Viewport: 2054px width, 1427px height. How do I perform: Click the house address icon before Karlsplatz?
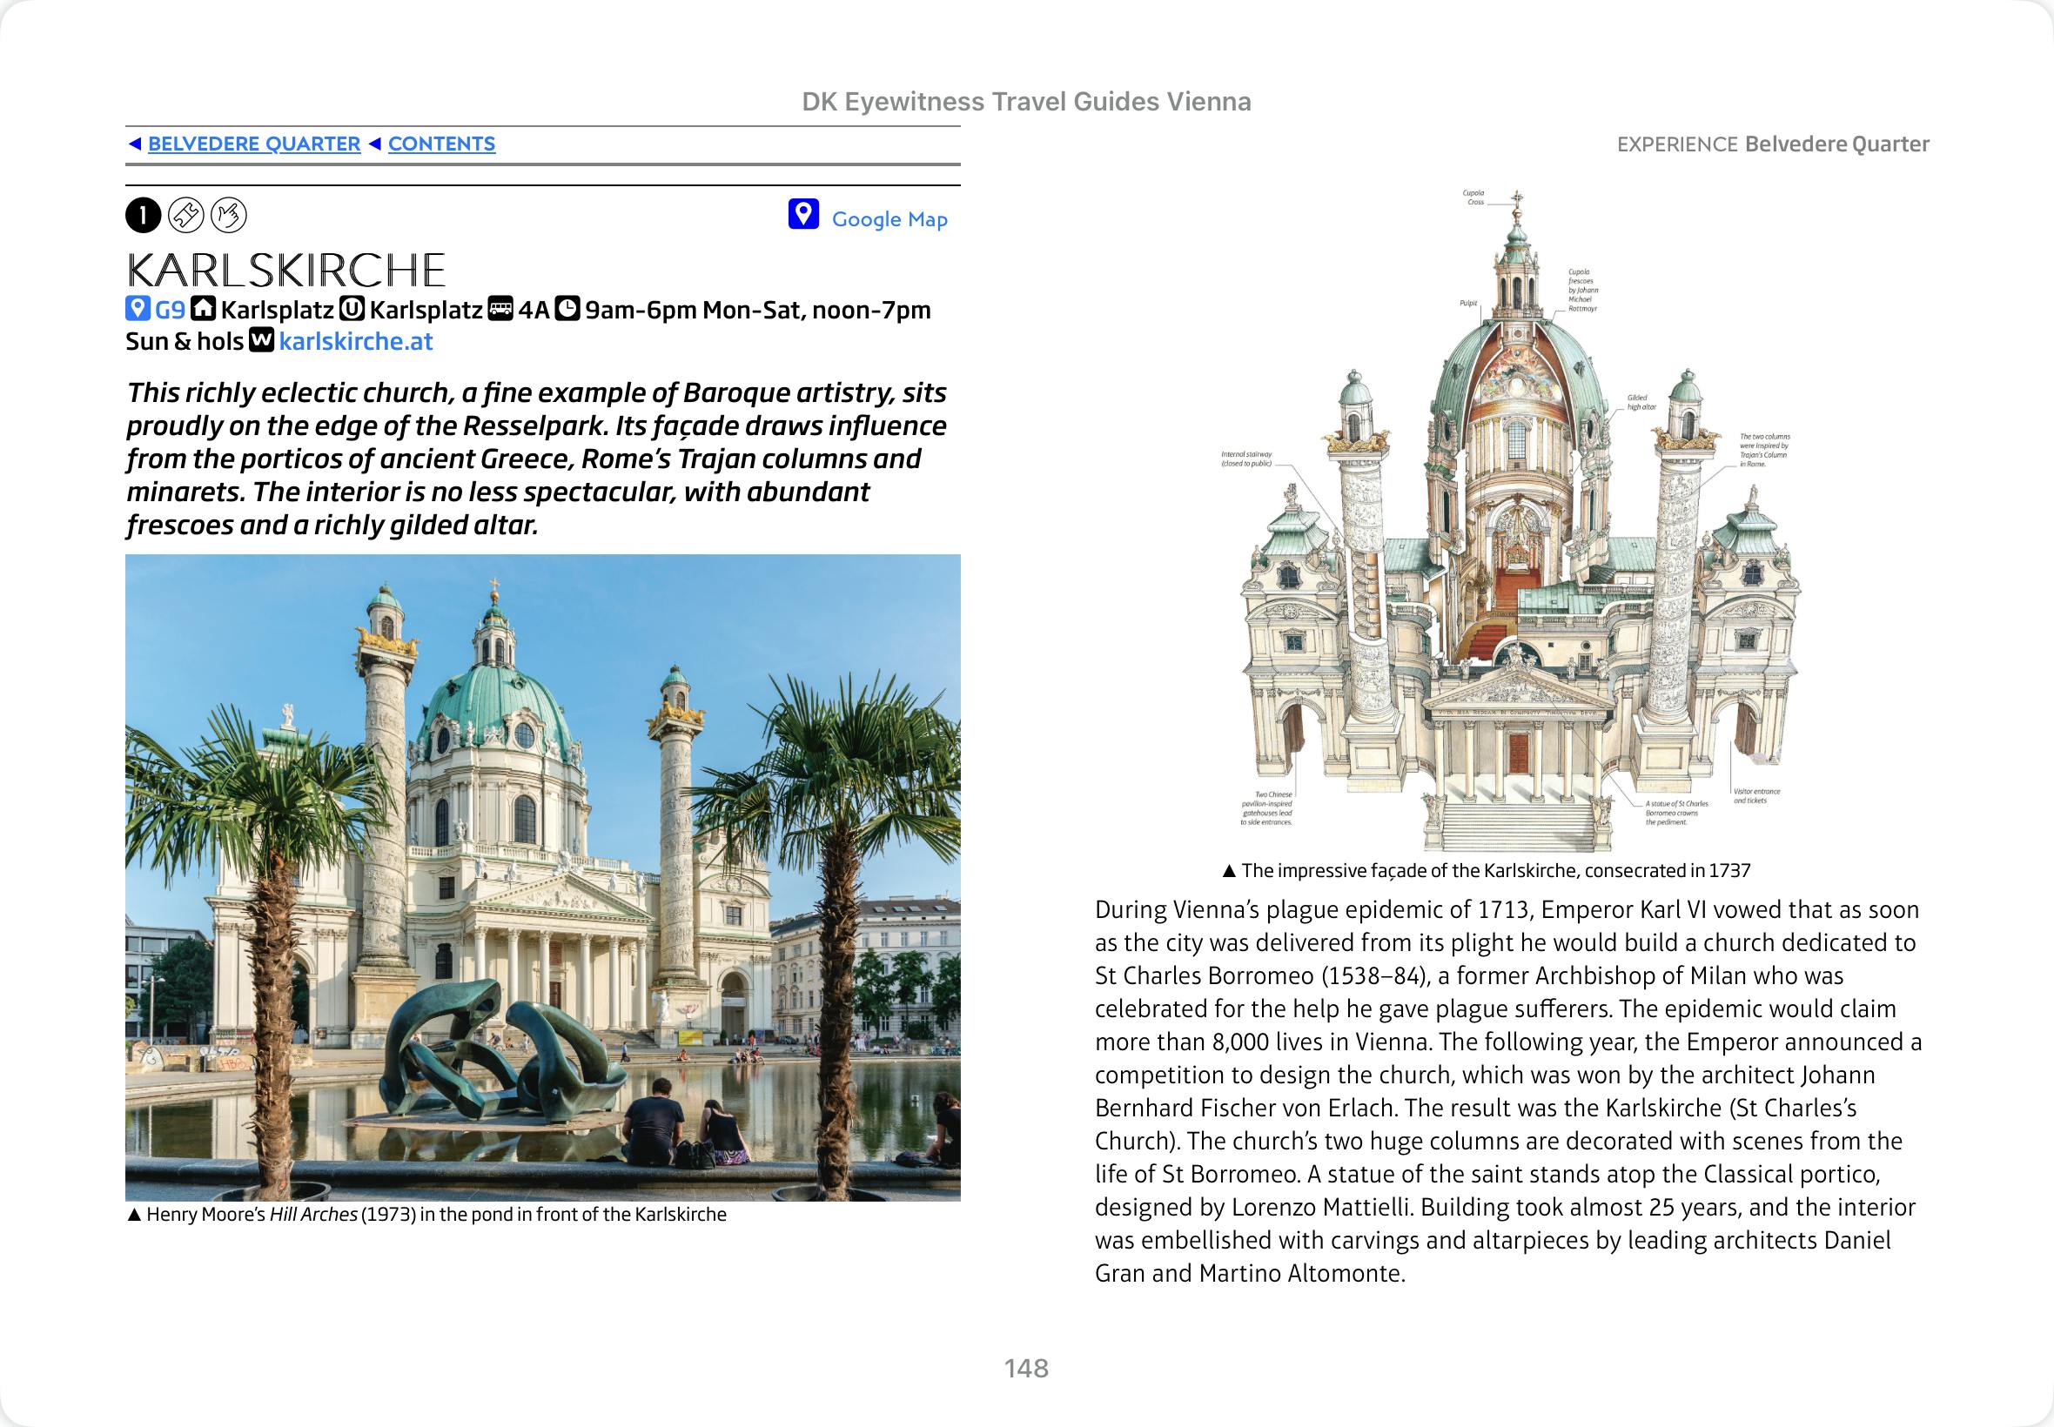[204, 310]
